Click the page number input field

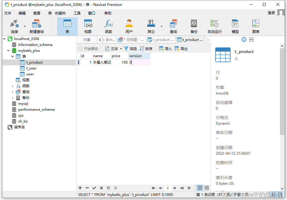pos(168,188)
